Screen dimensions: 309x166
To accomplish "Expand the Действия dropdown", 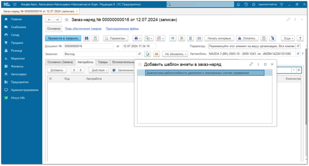I will click(99, 70).
